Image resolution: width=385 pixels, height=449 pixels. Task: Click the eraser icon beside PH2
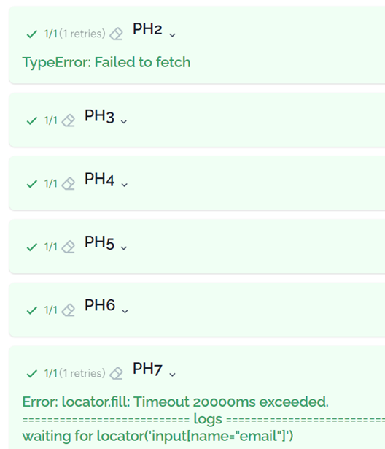117,34
